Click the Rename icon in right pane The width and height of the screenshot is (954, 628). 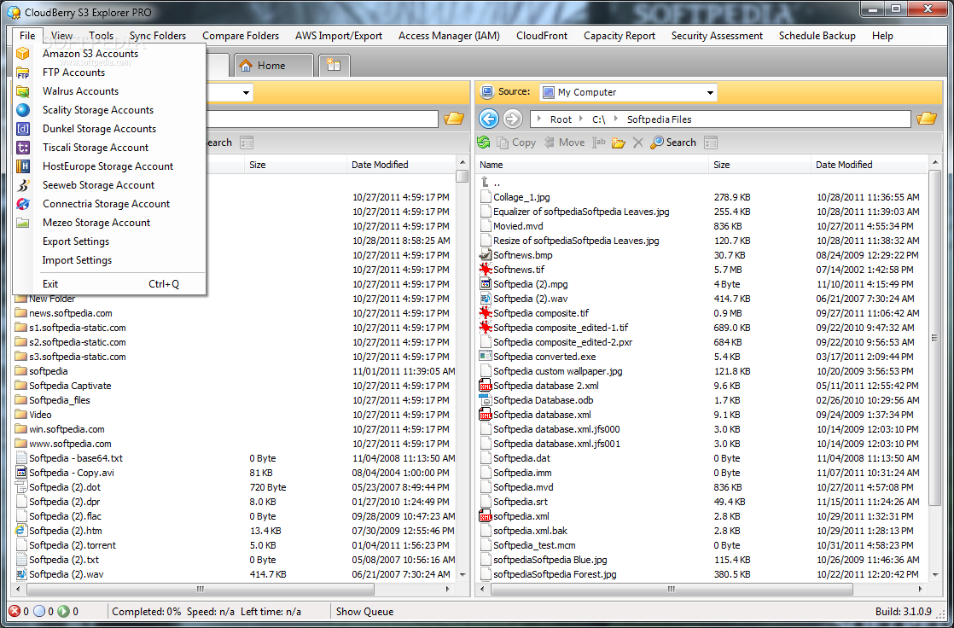(x=600, y=142)
